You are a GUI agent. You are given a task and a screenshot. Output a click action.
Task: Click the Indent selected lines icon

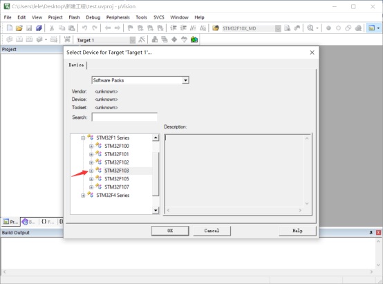(174, 28)
